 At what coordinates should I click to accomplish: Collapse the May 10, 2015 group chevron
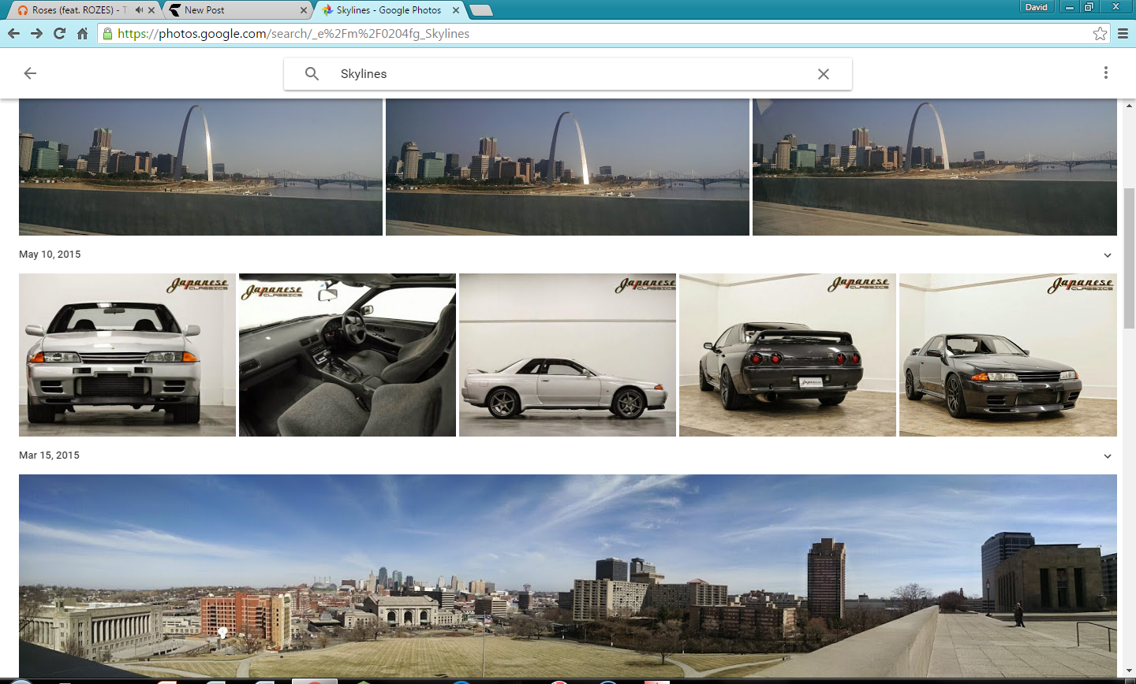[1108, 255]
